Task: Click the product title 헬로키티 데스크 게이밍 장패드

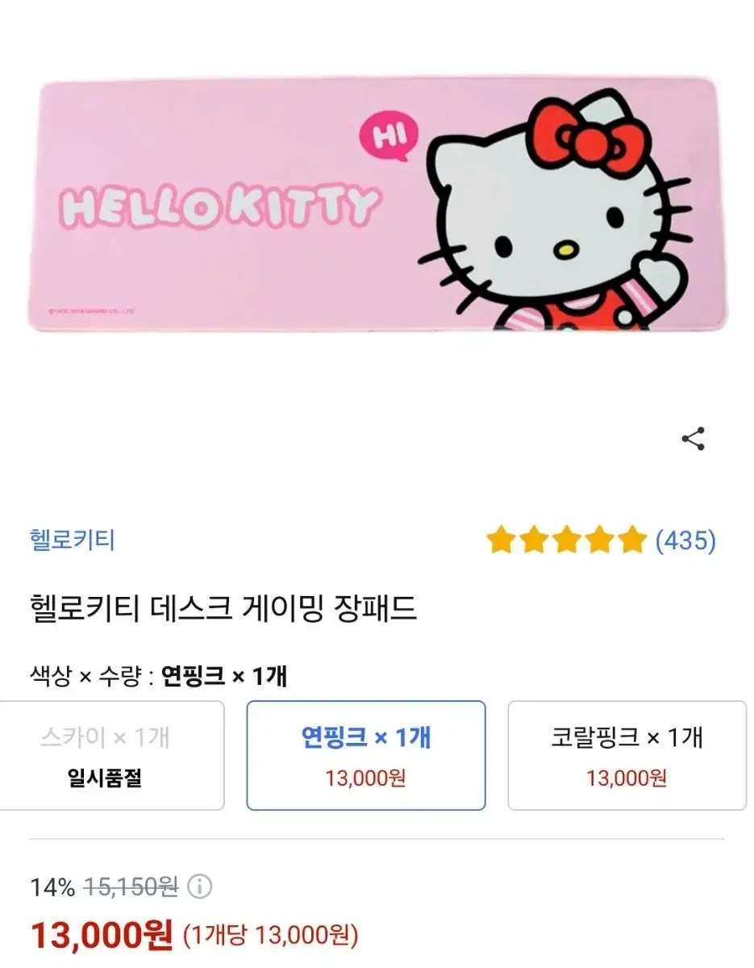Action: pyautogui.click(x=223, y=609)
